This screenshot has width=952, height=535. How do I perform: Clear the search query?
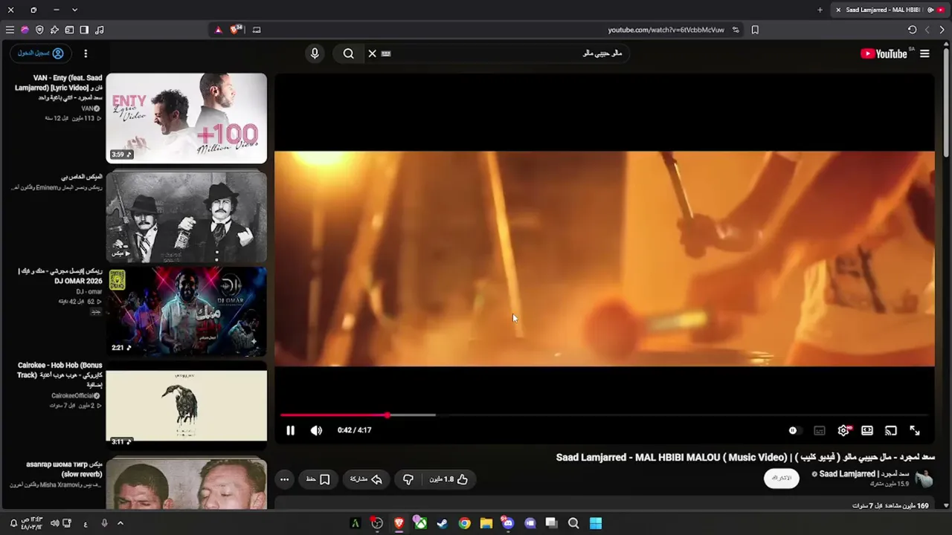tap(372, 53)
